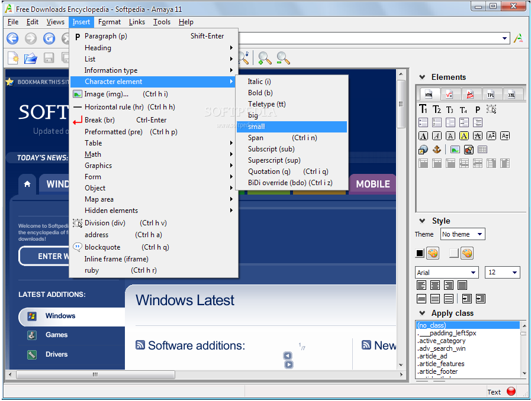Justify text in Style panel
531x401 pixels.
(462, 285)
